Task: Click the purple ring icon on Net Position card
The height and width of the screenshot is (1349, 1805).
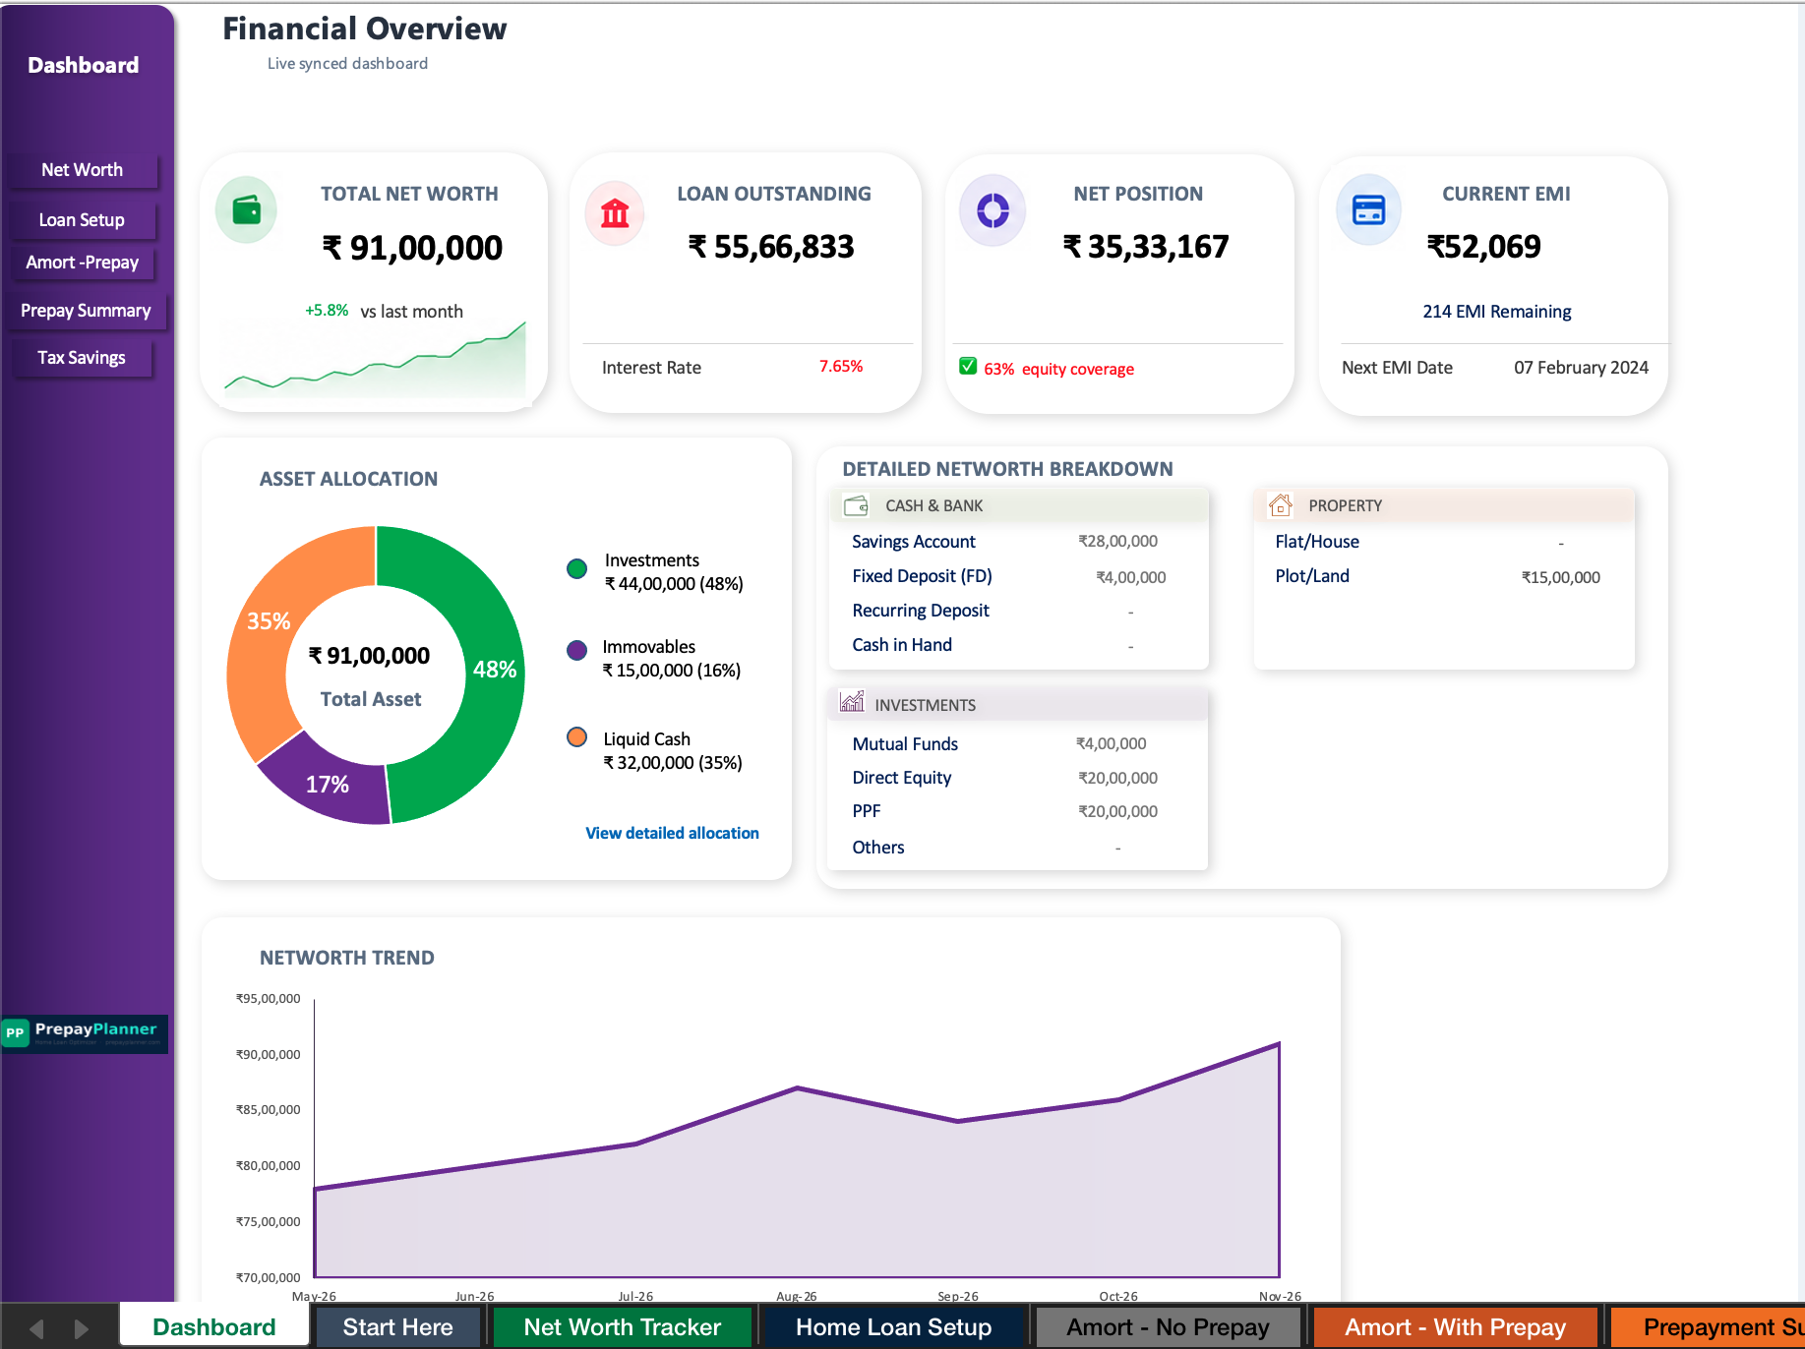Action: [993, 210]
